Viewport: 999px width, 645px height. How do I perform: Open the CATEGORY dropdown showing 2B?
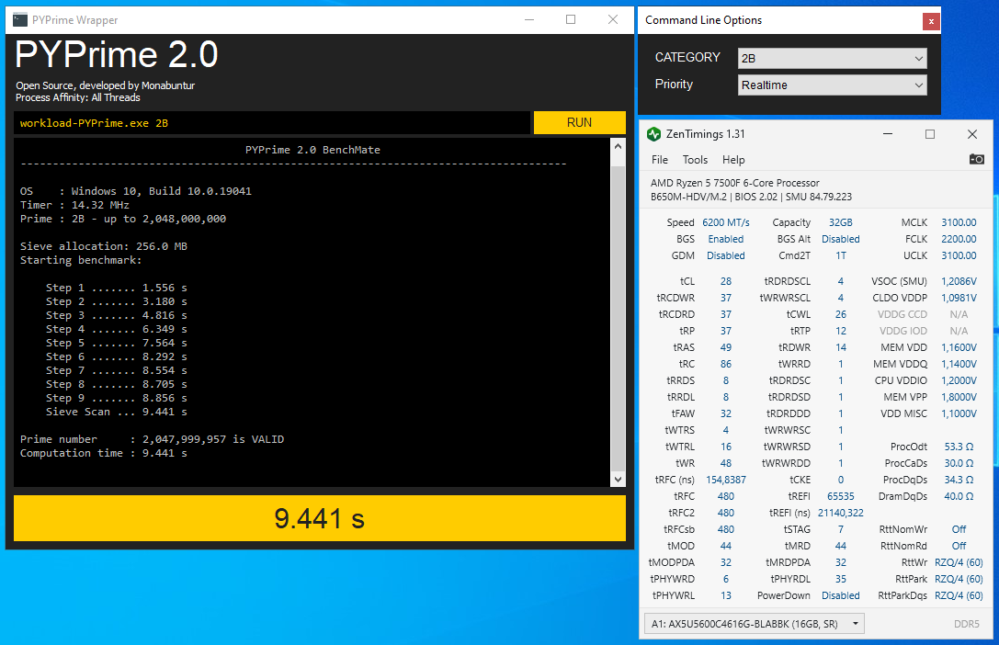[832, 58]
